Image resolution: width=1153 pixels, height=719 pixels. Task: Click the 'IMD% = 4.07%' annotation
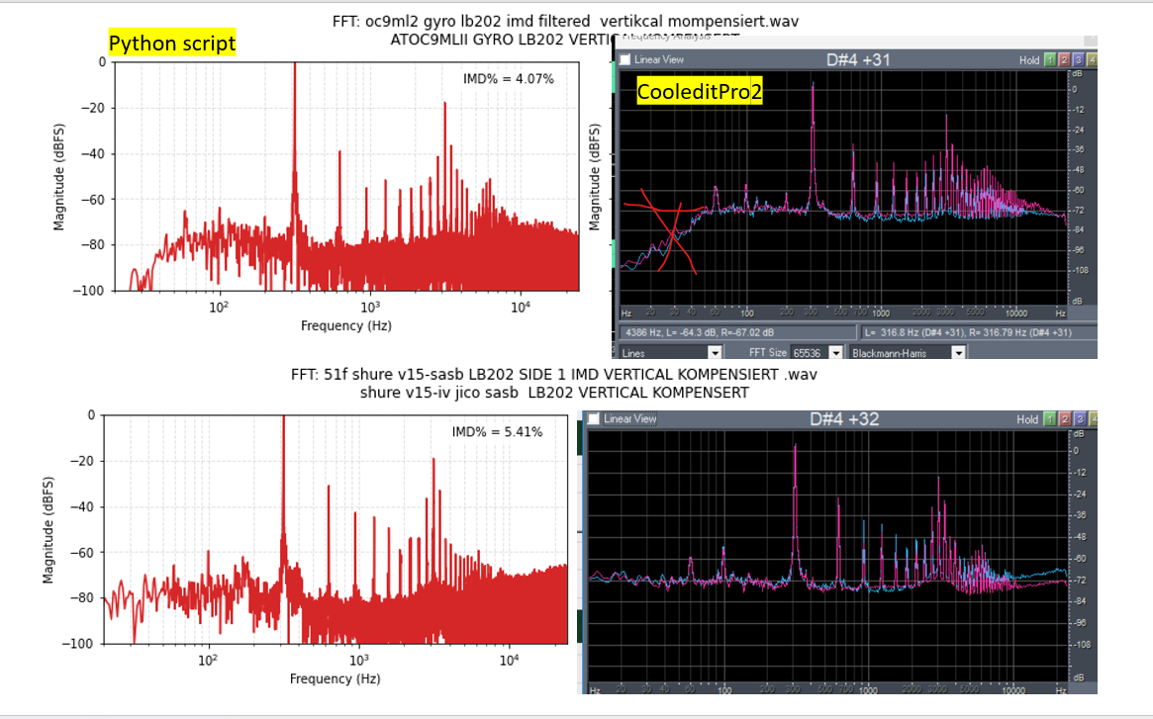coord(508,79)
